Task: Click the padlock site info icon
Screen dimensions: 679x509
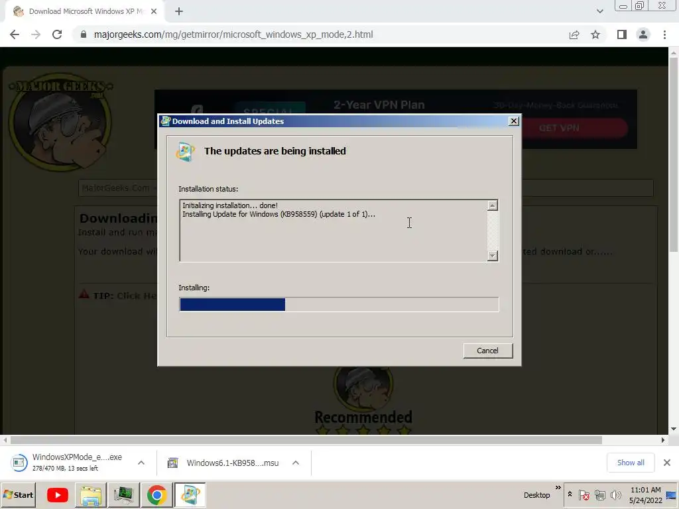Action: click(84, 34)
